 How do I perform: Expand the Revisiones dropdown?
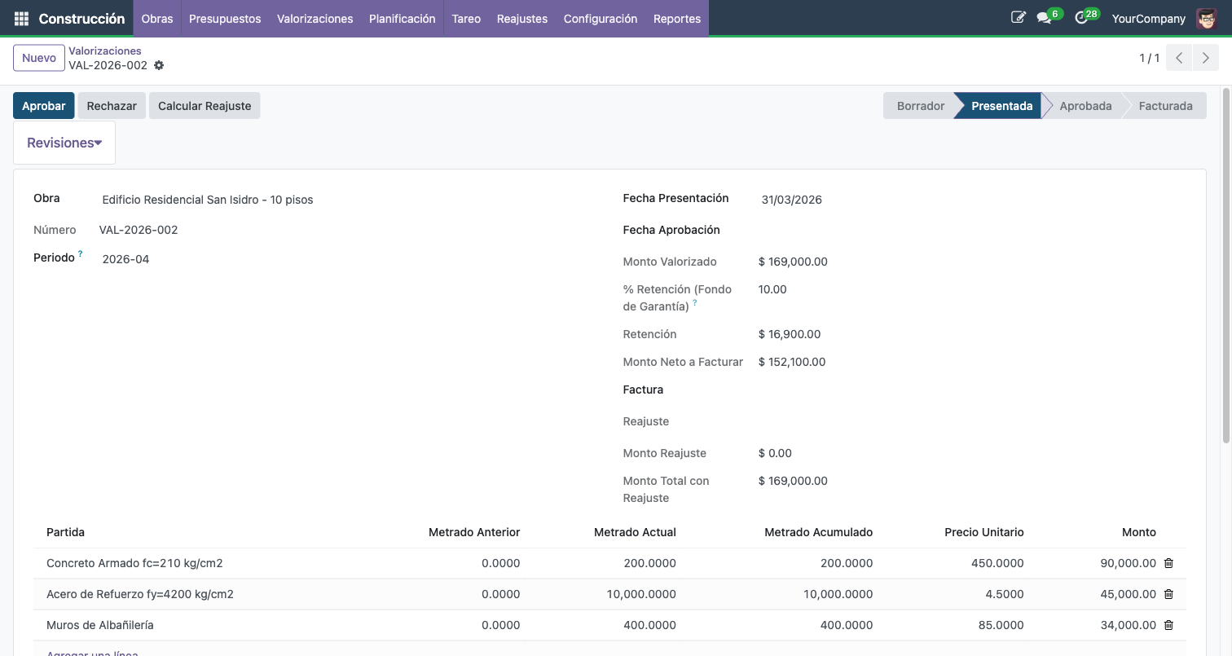(x=64, y=143)
